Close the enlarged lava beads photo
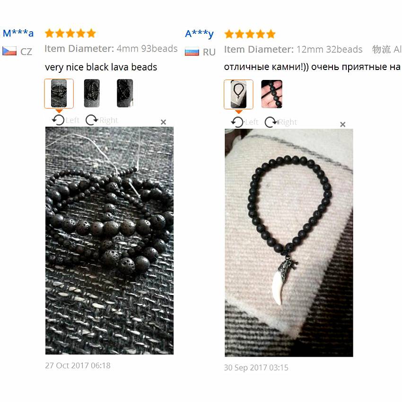Viewport: 402px width, 402px height. point(163,122)
